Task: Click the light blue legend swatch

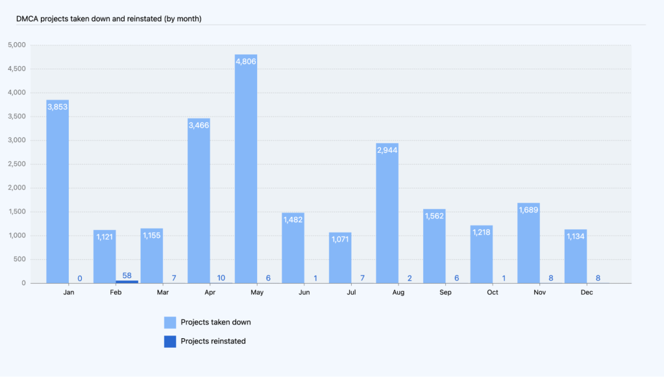Action: (x=170, y=322)
